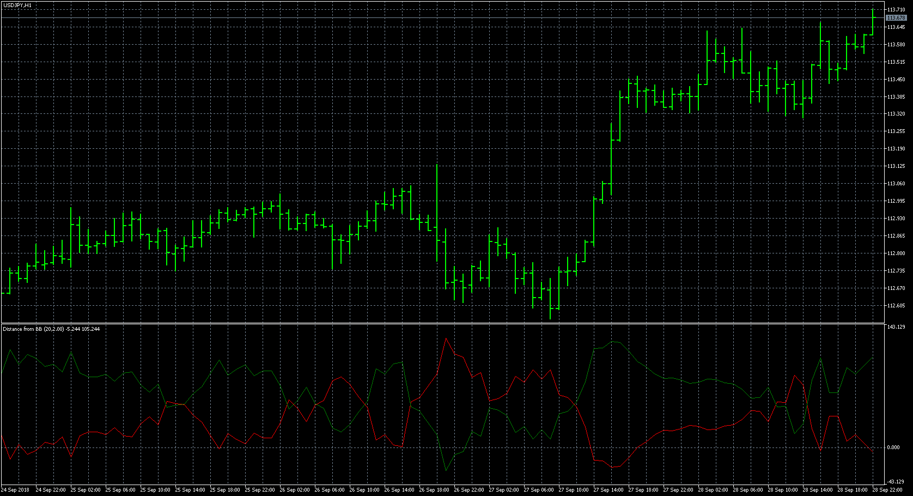913x496 pixels.
Task: Click the 113.580 price level
Action: (896, 44)
